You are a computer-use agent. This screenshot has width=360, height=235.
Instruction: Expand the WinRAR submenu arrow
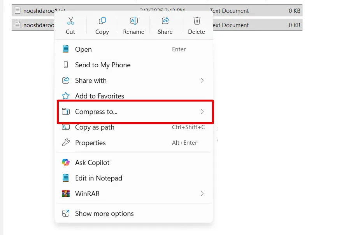[x=202, y=194]
